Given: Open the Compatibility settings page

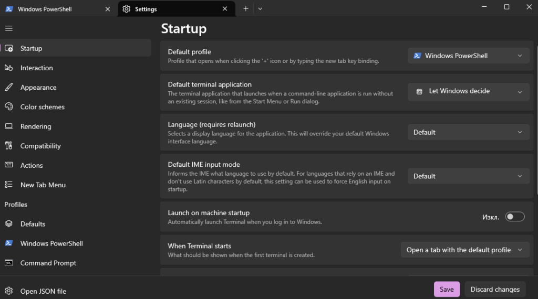Looking at the screenshot, I should [x=40, y=146].
